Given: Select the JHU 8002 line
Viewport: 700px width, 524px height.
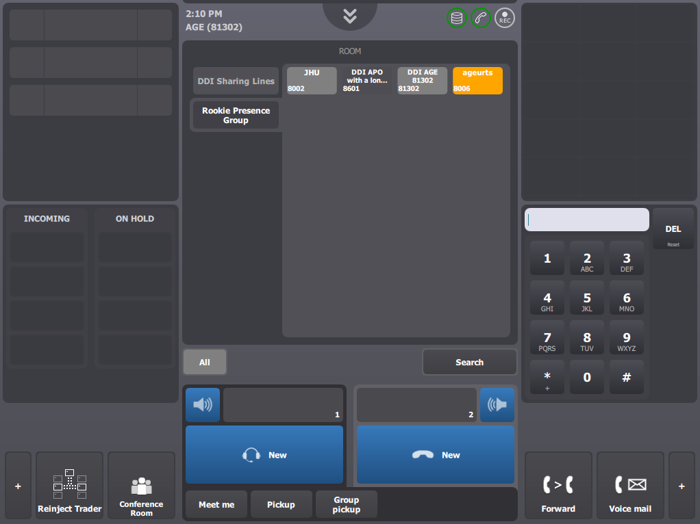Looking at the screenshot, I should pos(312,81).
